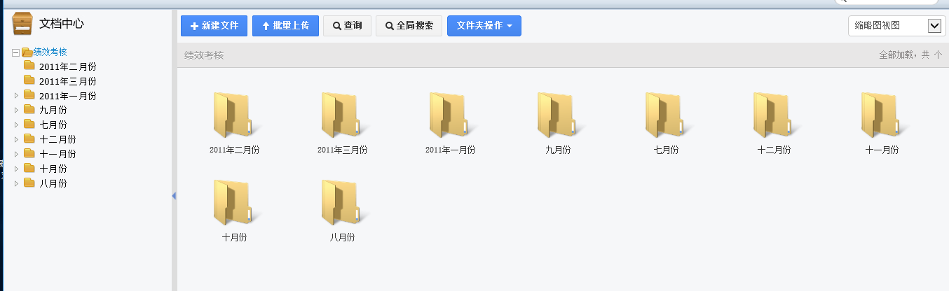This screenshot has height=291, width=949.
Task: Select 2011年二月份 in the sidebar tree
Action: point(67,66)
